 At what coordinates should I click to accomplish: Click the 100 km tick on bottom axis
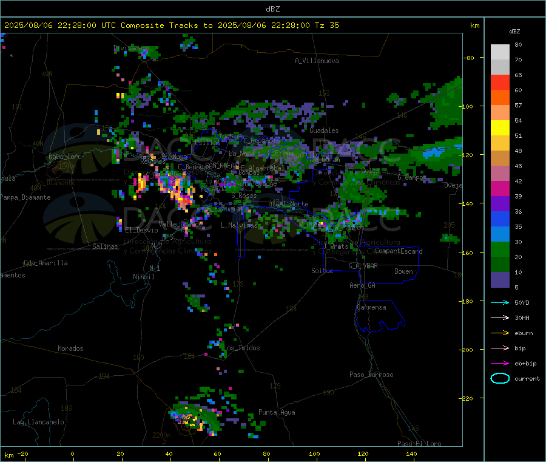314,454
